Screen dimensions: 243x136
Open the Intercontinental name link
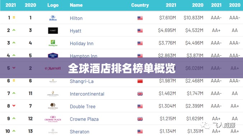coord(87,94)
